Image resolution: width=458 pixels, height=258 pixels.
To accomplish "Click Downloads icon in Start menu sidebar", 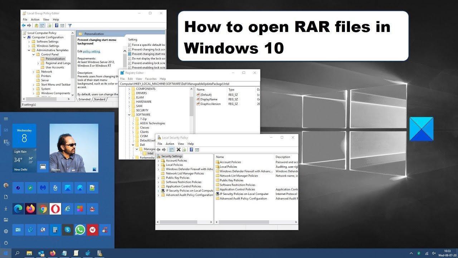I will pyautogui.click(x=6, y=208).
